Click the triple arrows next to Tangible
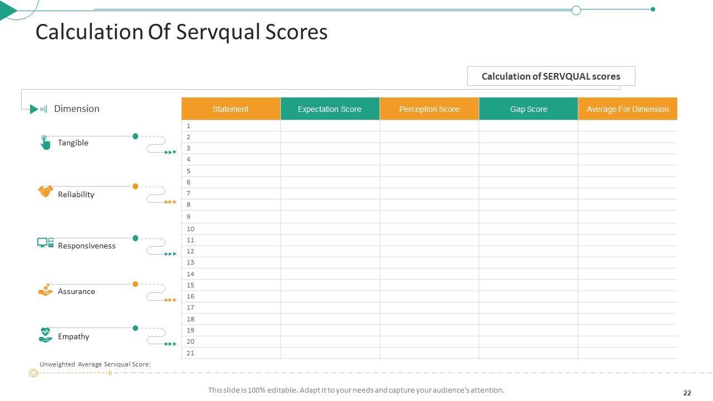 pyautogui.click(x=170, y=152)
